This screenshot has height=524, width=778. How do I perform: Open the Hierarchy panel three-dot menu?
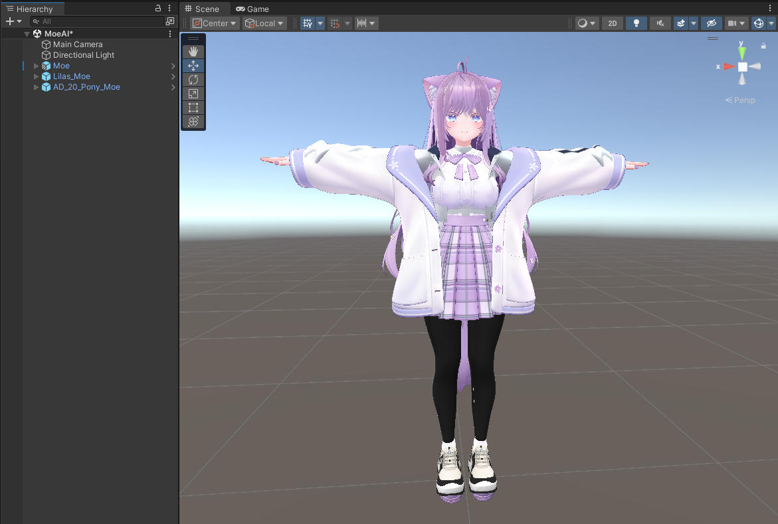coord(169,8)
